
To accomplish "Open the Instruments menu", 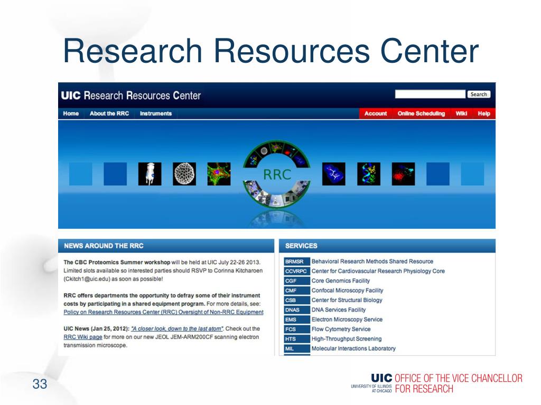I will point(156,114).
